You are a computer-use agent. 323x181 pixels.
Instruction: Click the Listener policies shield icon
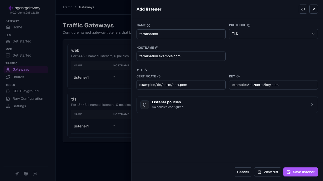(145, 105)
